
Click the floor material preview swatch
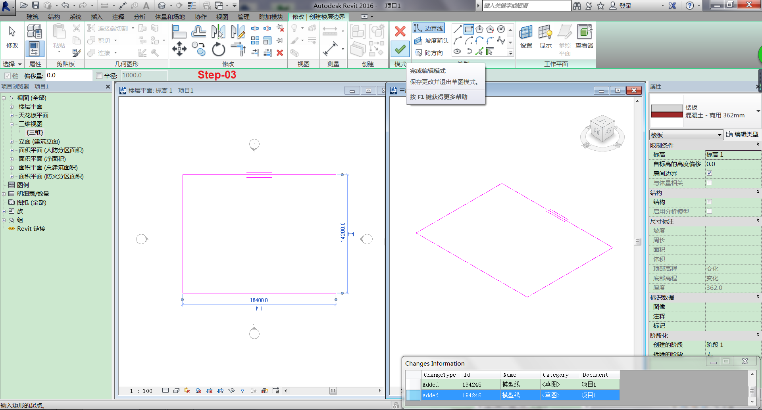click(x=666, y=111)
